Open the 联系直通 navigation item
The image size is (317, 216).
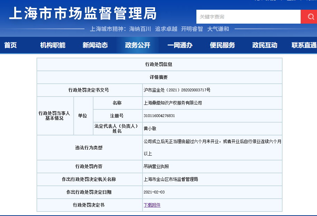[x=304, y=45]
